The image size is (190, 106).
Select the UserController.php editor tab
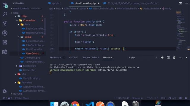click(85, 3)
